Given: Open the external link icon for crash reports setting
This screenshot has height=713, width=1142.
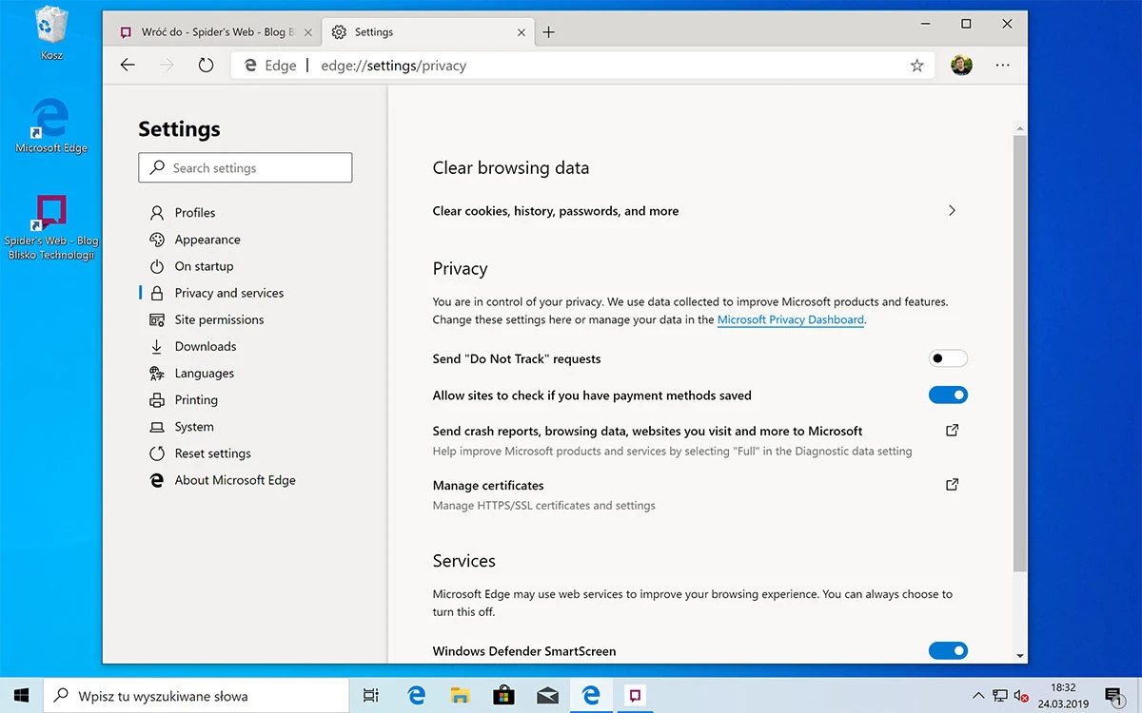Looking at the screenshot, I should pyautogui.click(x=952, y=431).
